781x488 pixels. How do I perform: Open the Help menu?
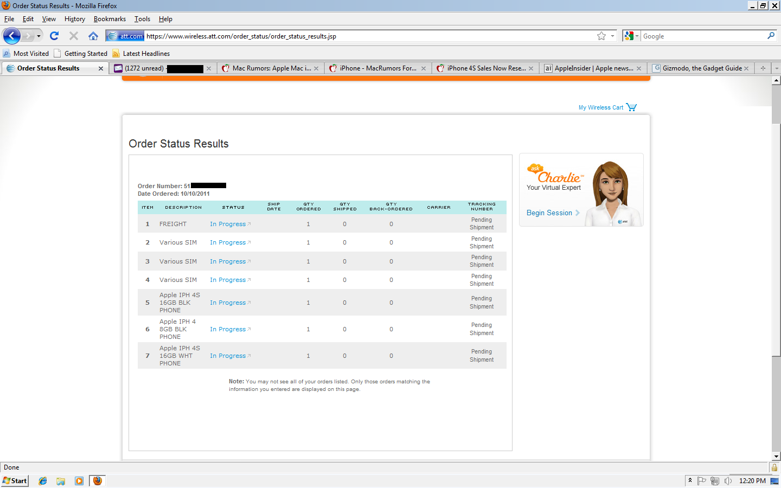pos(165,19)
